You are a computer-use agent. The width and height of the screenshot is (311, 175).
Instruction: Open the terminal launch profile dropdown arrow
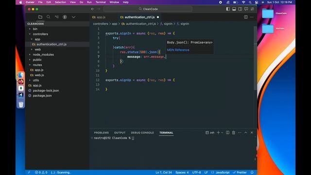pos(222,133)
